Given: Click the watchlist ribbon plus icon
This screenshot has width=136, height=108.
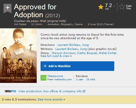Looking at the screenshot, I should click(x=8, y=8).
